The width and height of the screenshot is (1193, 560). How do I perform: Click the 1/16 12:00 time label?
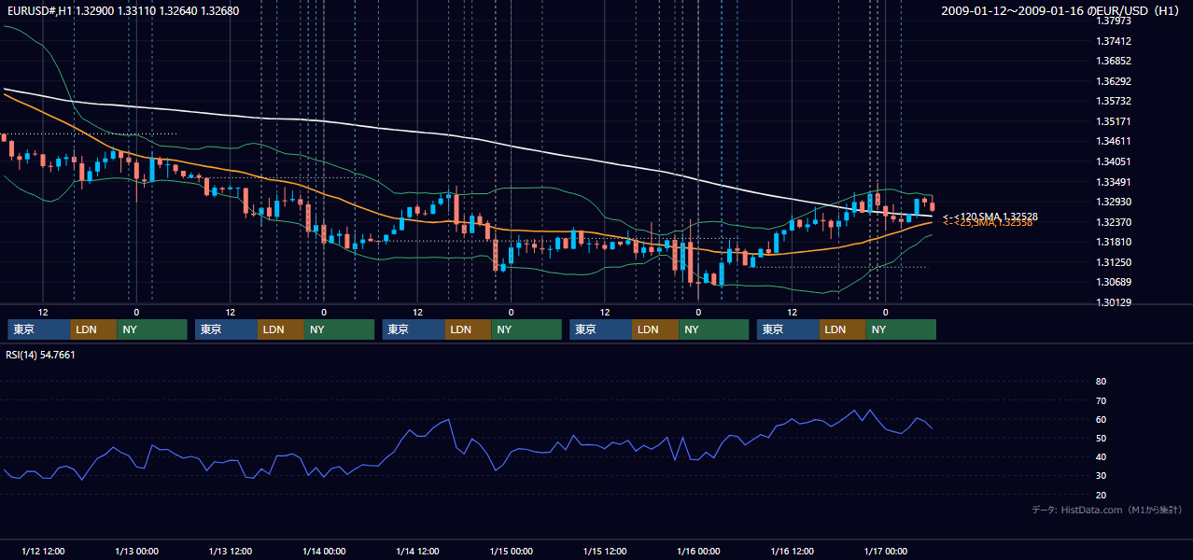point(793,552)
